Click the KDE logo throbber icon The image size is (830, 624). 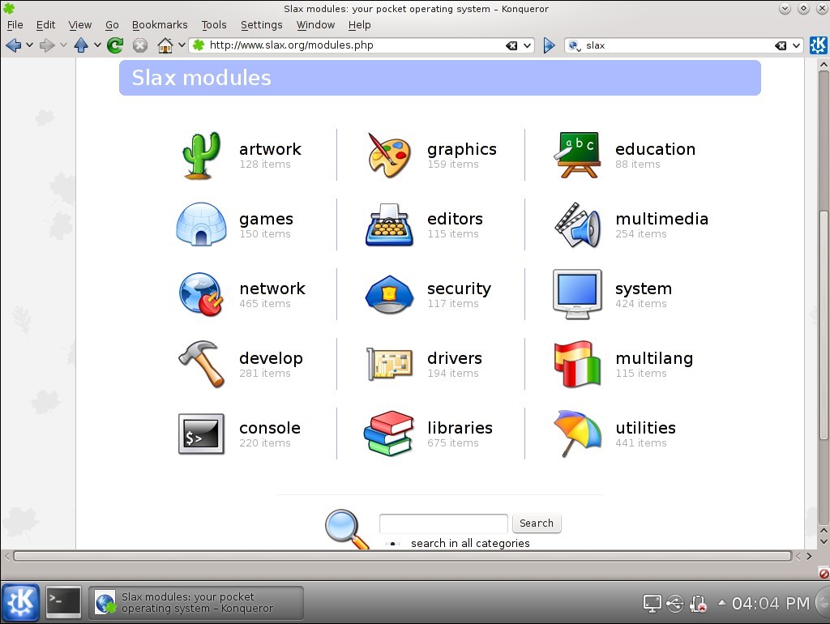coord(818,45)
